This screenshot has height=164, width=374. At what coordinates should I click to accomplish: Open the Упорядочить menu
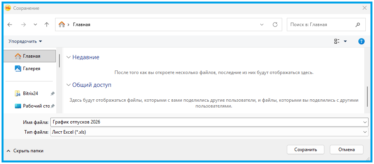point(25,41)
